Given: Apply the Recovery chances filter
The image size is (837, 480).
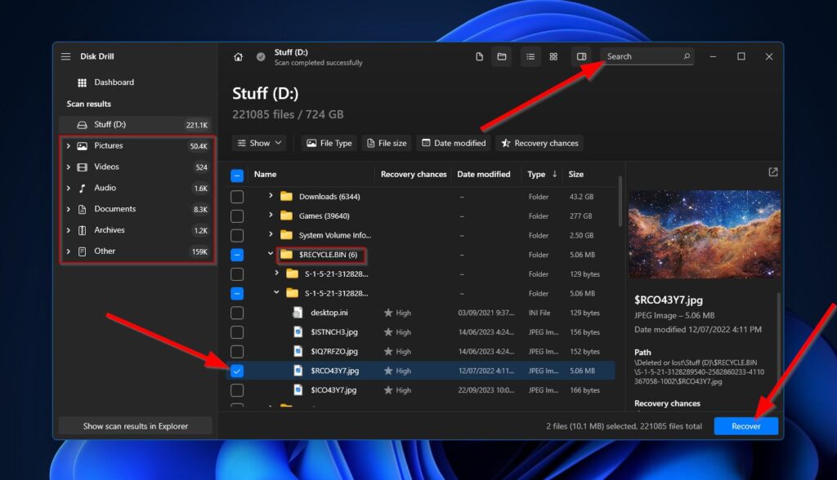Looking at the screenshot, I should [x=539, y=143].
